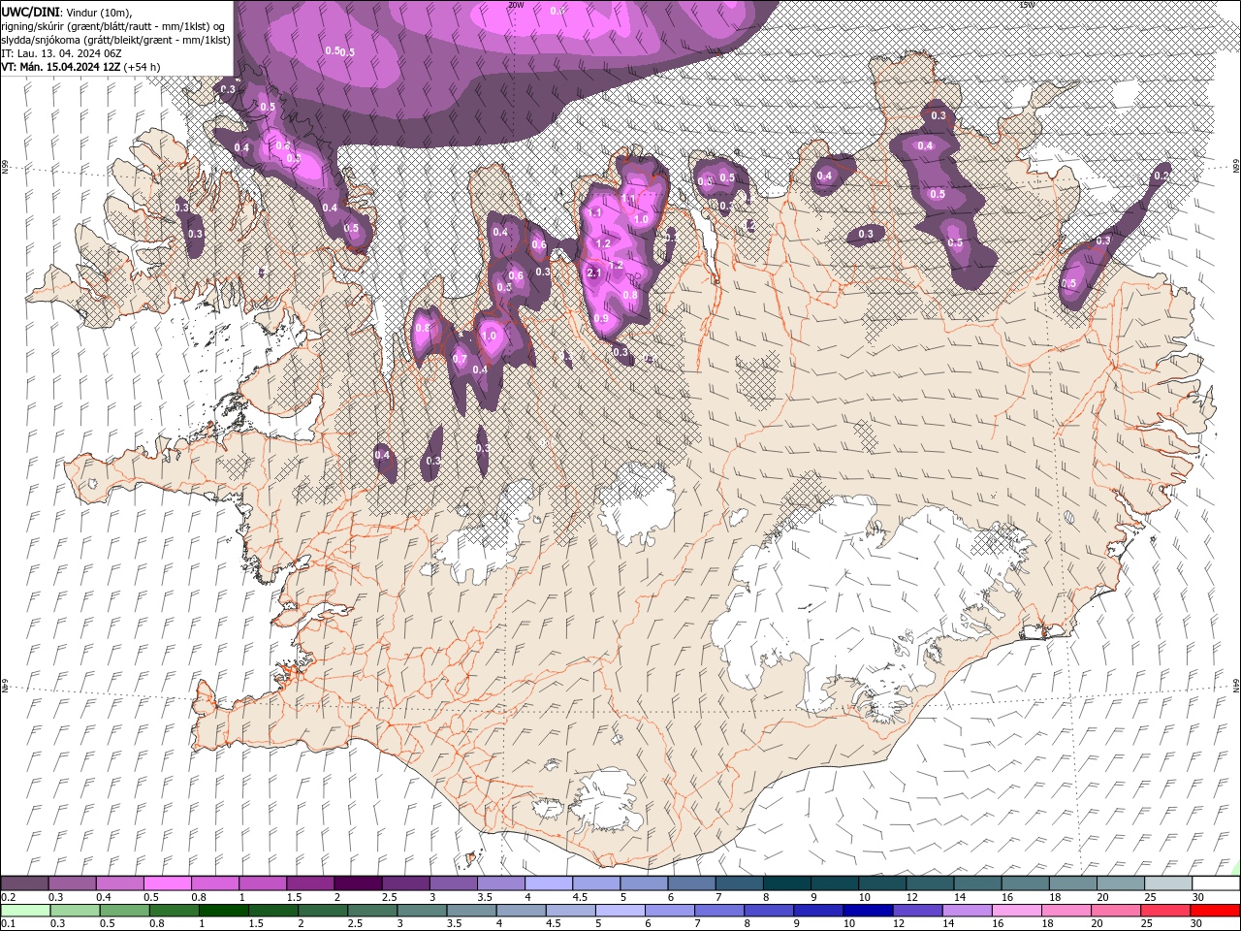Click the 'slydda/snjókoma (grátt/bleikt/grænt - mm/1klst)' line
The width and height of the screenshot is (1241, 931).
[115, 40]
